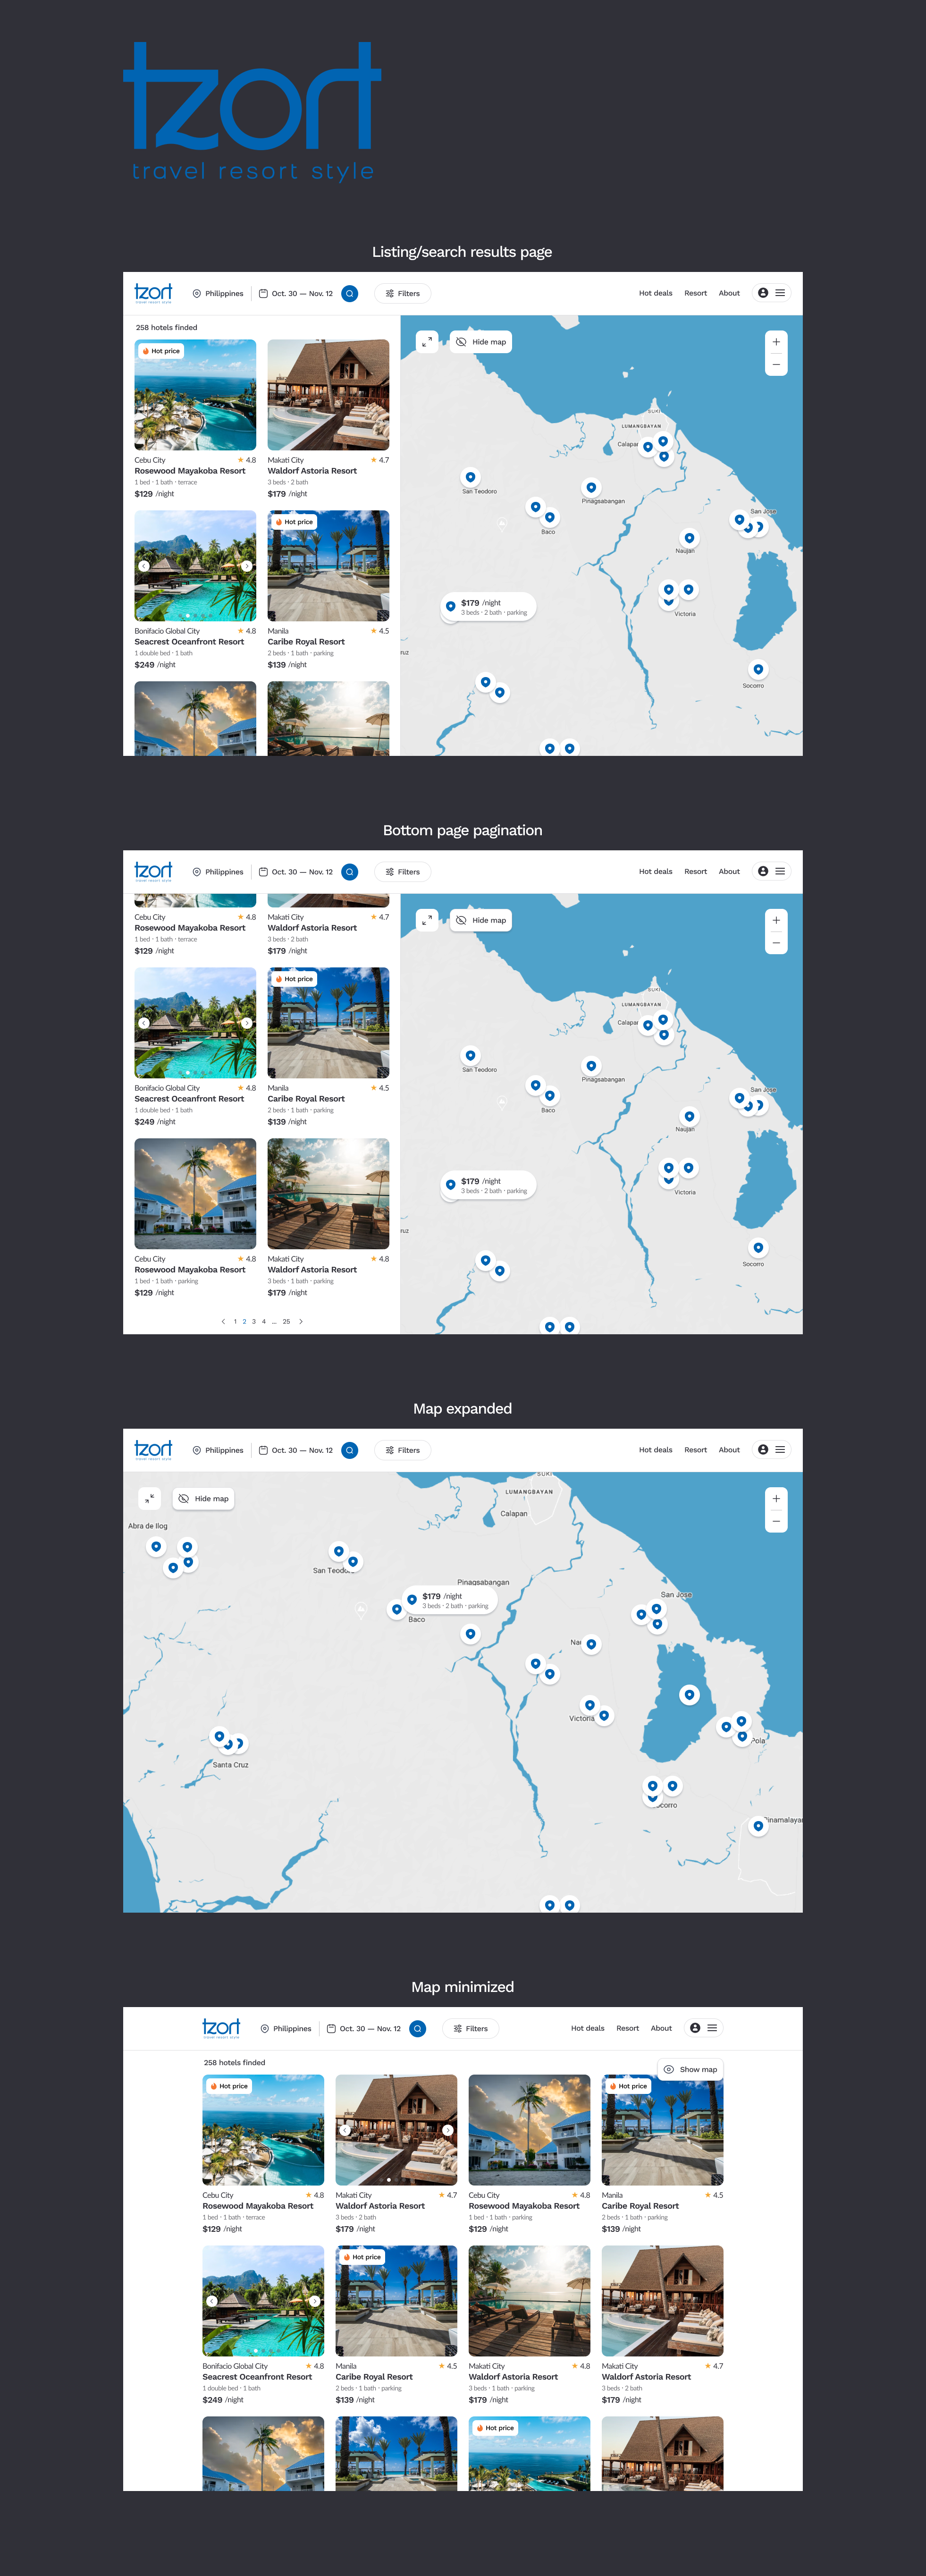Toggle Hide map in Map expanded view

point(203,1498)
